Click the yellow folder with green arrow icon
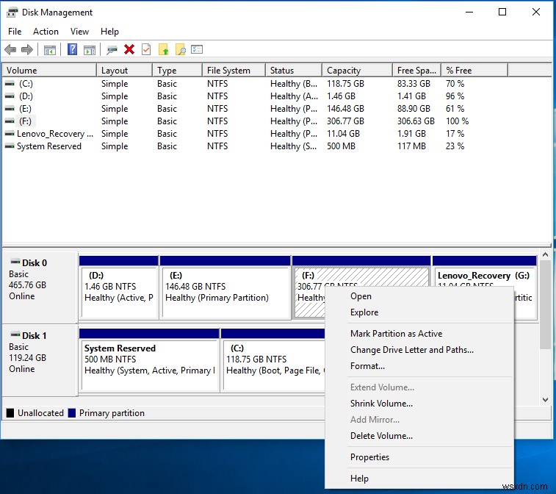The image size is (556, 494). coord(163,49)
